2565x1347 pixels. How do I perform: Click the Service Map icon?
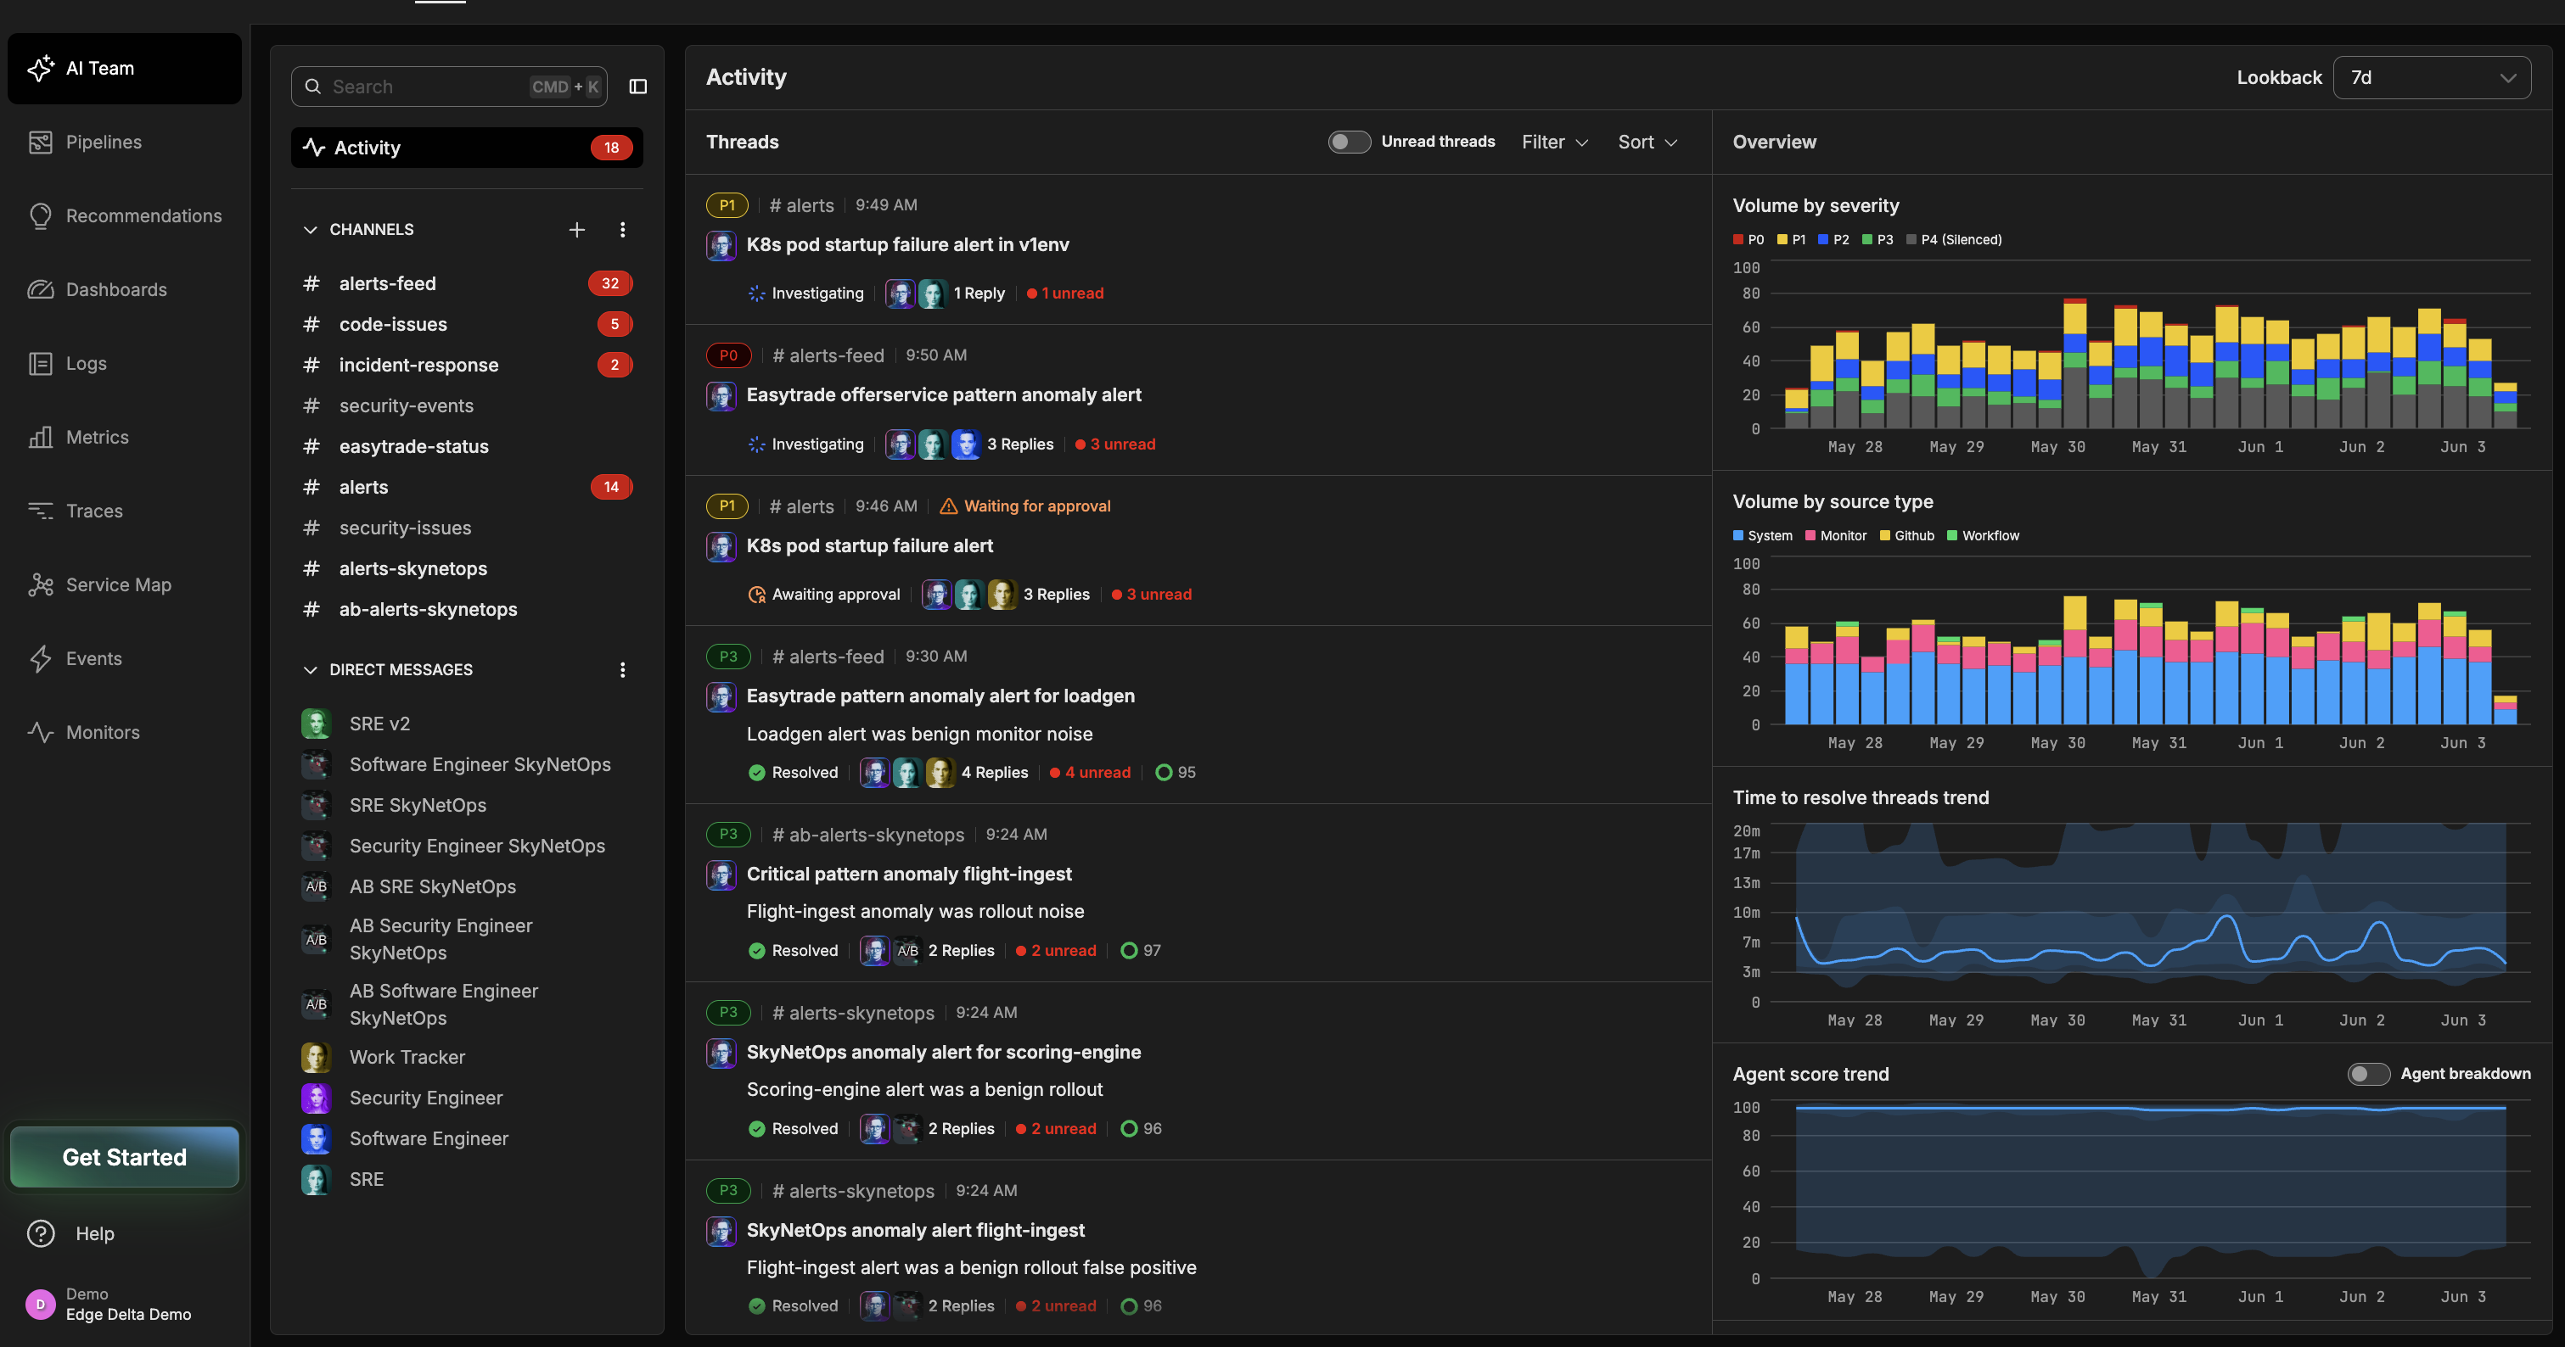(41, 584)
